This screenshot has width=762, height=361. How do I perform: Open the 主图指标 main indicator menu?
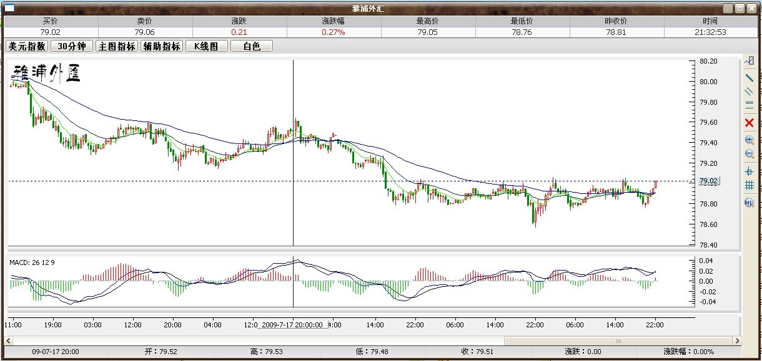(x=117, y=46)
